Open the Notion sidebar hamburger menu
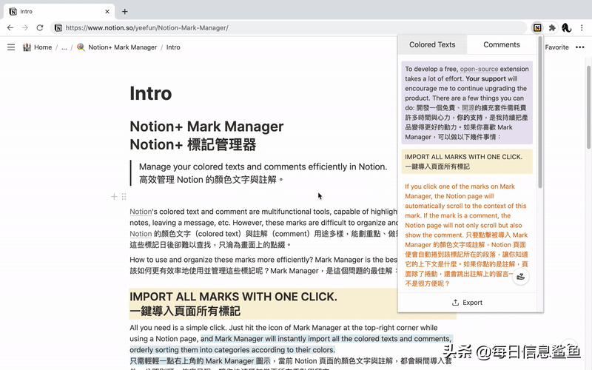 pos(11,47)
